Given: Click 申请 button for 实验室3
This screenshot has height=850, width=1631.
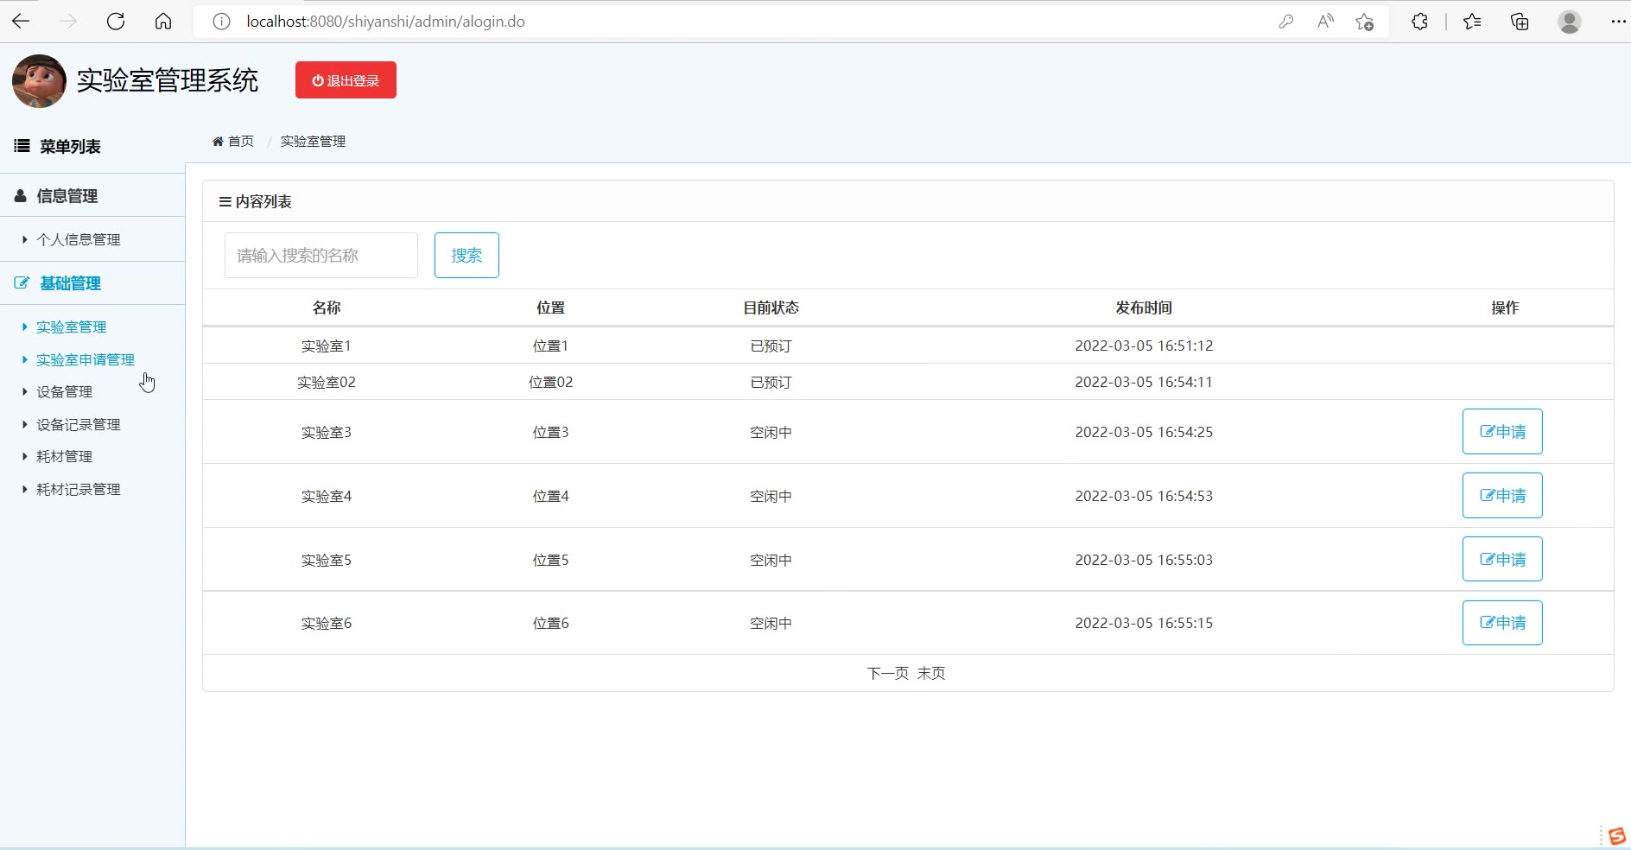Looking at the screenshot, I should [x=1501, y=432].
